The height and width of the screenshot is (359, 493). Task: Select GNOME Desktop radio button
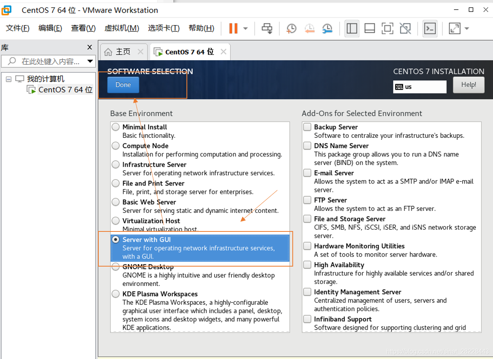point(115,267)
